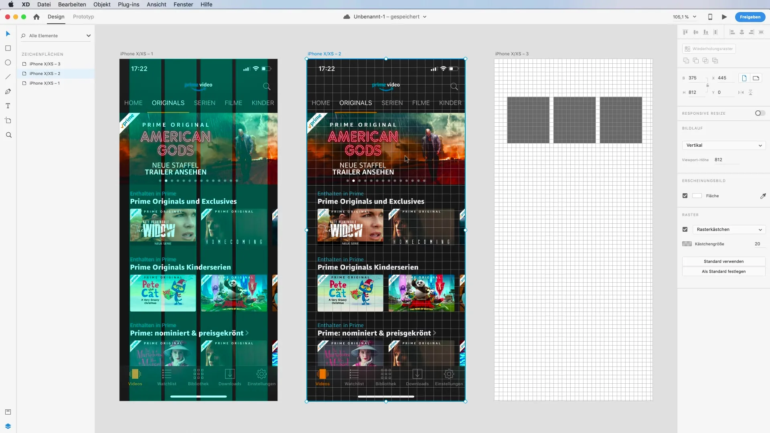Viewport: 770px width, 433px height.
Task: Toggle the aspect ratio lock
Action: coord(707,85)
